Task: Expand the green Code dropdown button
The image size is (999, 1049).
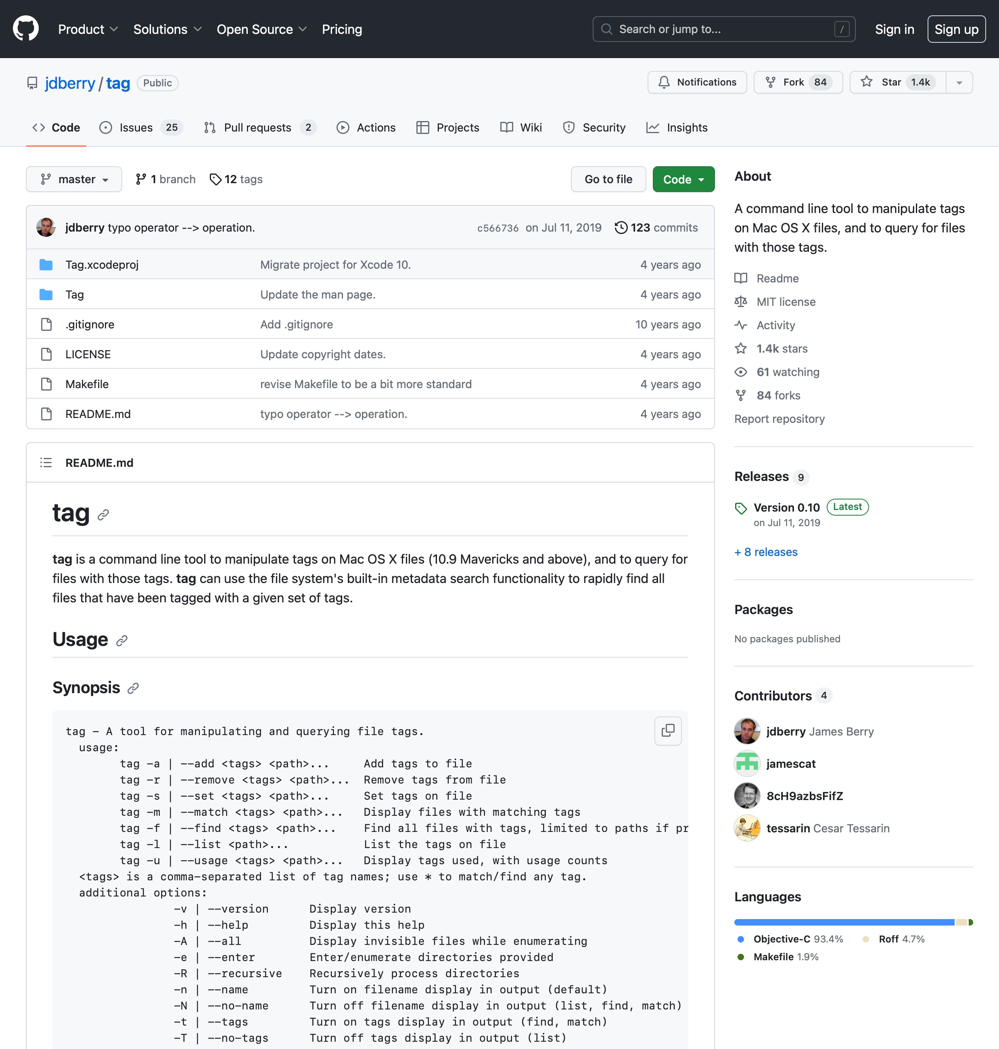Action: click(683, 179)
